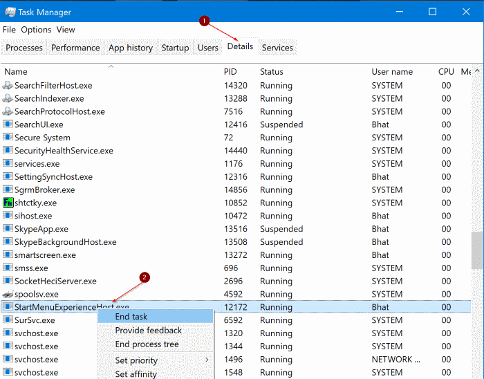Click the SearchIndexer.exe process icon
Image resolution: width=484 pixels, height=379 pixels.
tap(8, 98)
